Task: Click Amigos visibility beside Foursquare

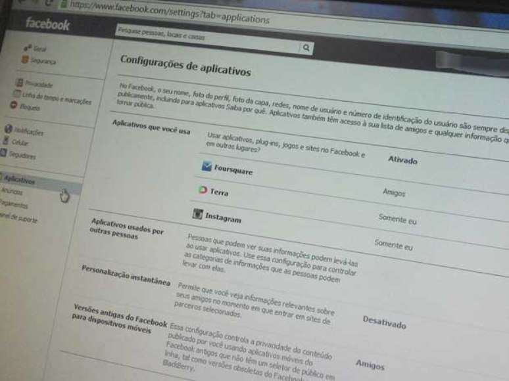Action: tap(394, 192)
